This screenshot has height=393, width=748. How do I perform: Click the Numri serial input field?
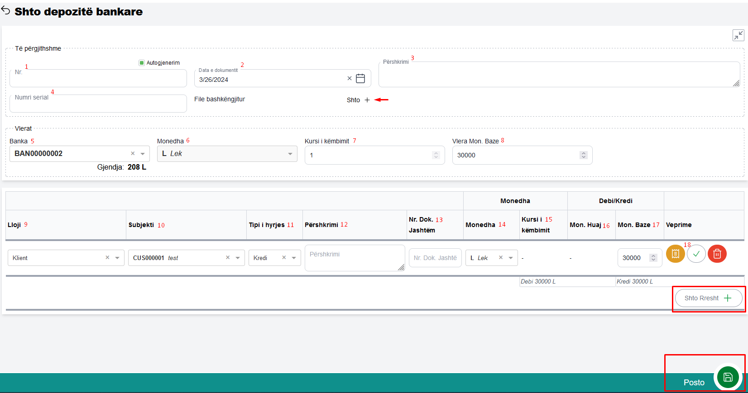tap(98, 104)
